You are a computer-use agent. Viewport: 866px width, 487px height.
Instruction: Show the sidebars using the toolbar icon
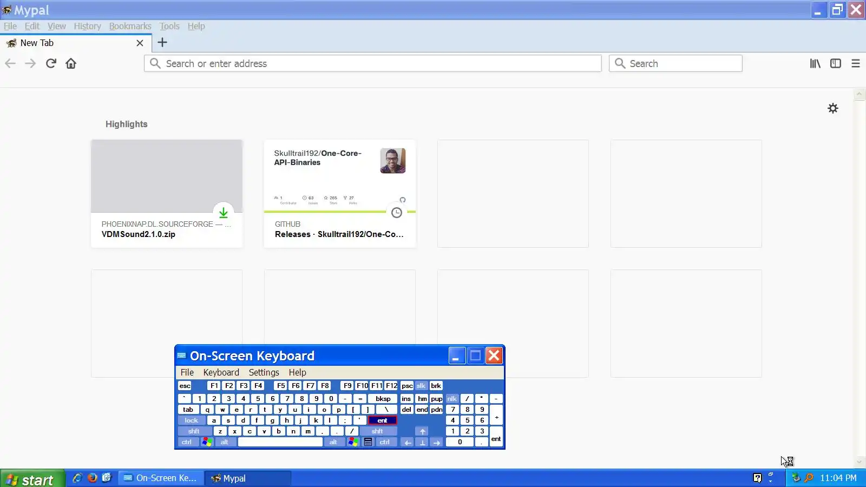pos(836,63)
